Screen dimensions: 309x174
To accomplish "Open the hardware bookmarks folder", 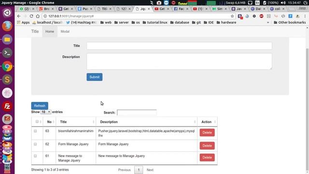I will pyautogui.click(x=226, y=23).
